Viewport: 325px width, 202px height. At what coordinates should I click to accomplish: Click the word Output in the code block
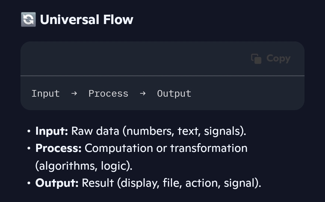pos(174,93)
